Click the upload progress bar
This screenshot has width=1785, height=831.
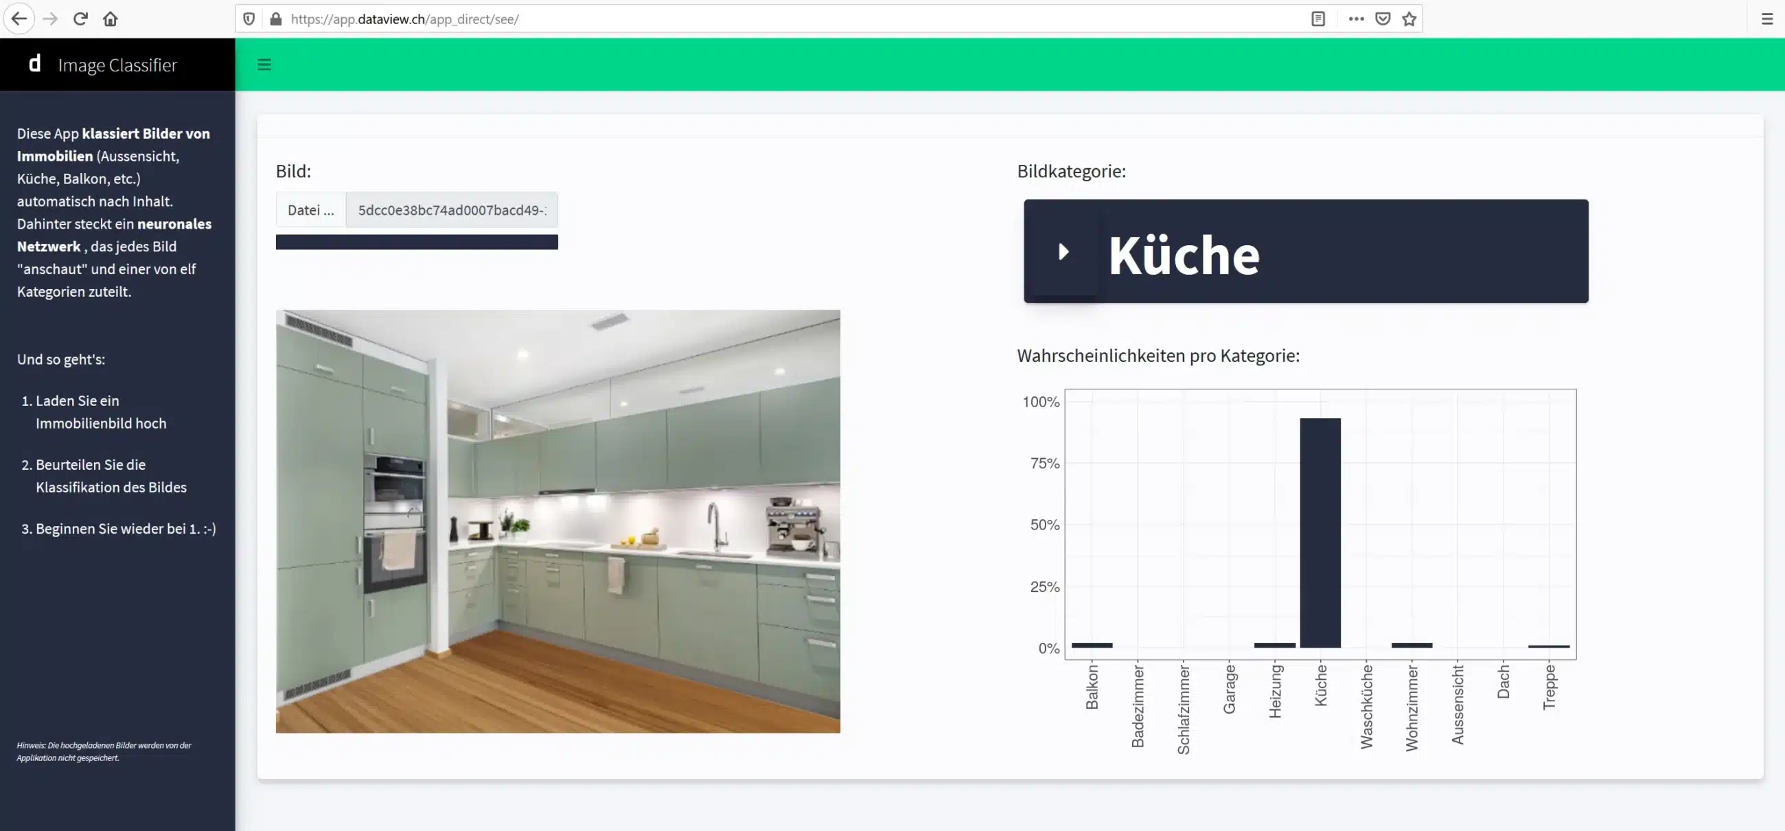(417, 242)
